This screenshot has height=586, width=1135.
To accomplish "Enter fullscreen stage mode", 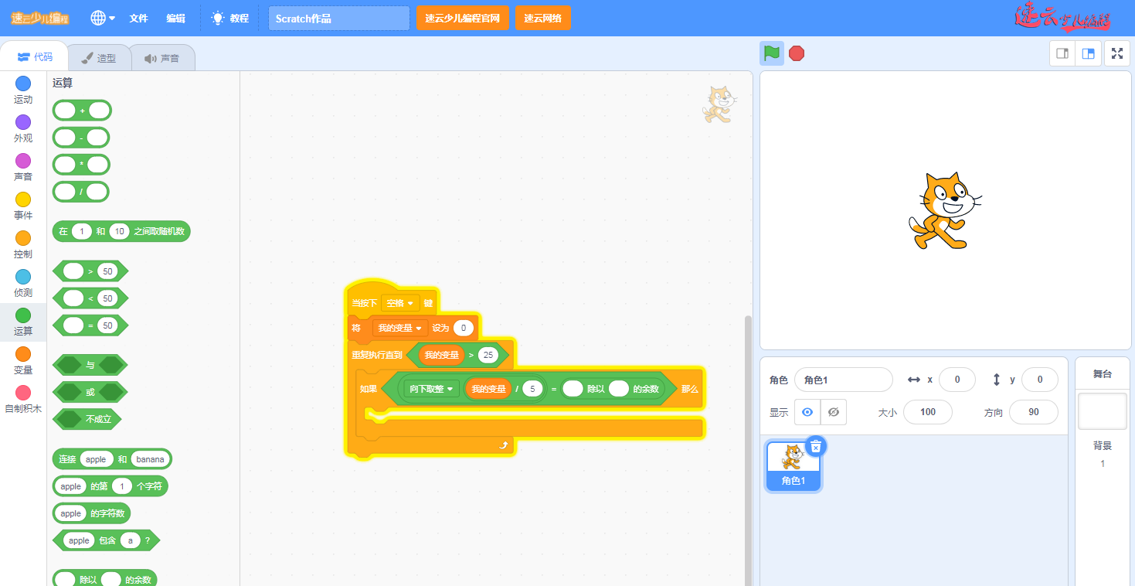I will (x=1116, y=53).
